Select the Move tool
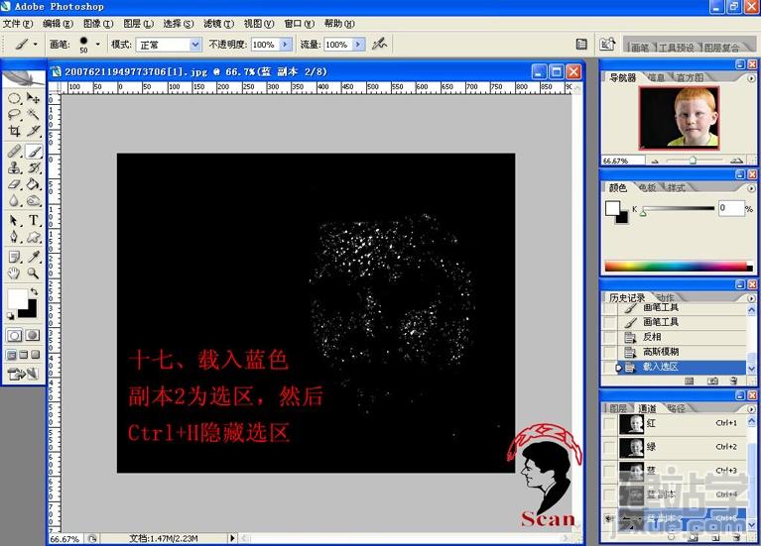 (x=33, y=98)
